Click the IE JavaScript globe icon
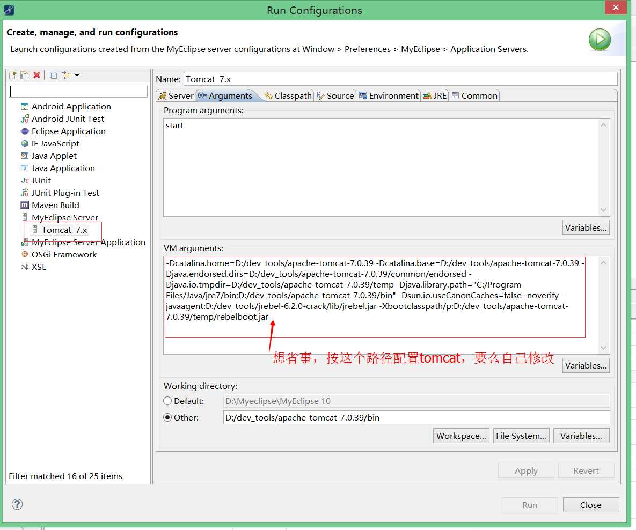 (x=25, y=144)
